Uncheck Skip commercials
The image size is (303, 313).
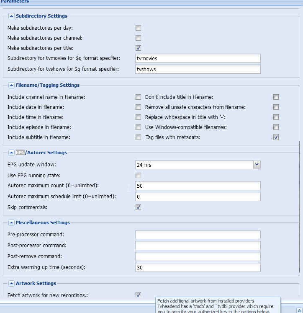138,207
